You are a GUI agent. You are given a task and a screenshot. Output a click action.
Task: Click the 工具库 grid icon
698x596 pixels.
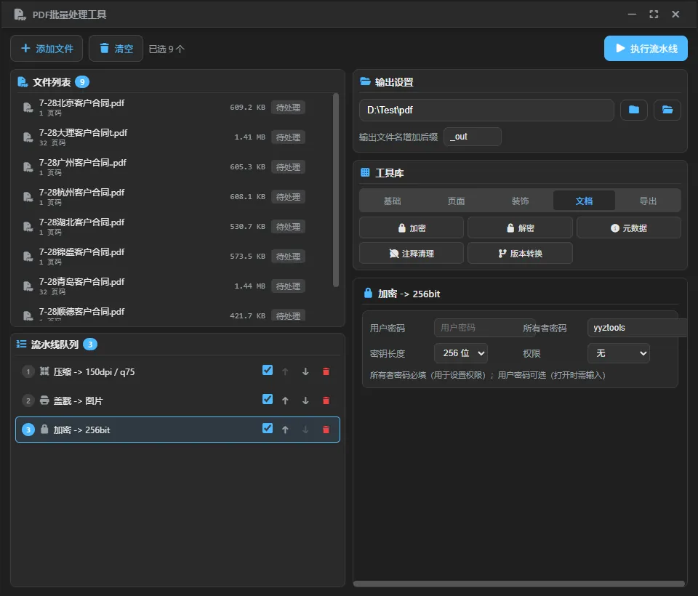point(365,172)
